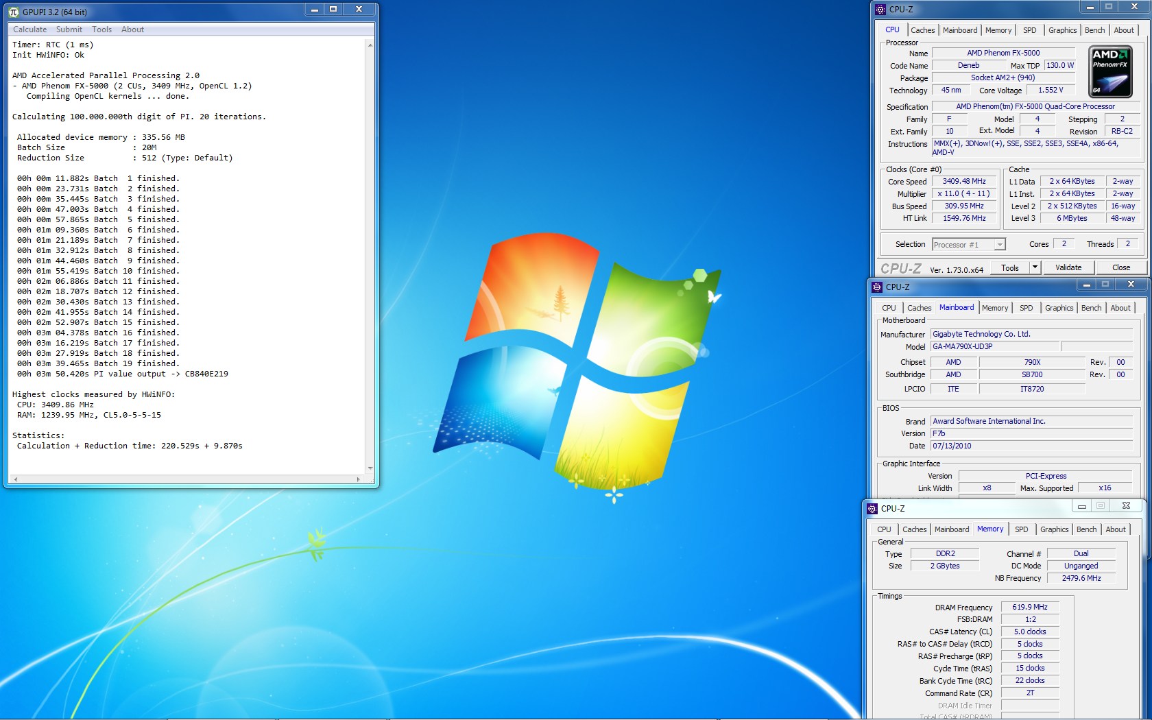Click the GPUPI horizontal scrollbar right arrow
Screen dimensions: 1152x720
tap(359, 479)
